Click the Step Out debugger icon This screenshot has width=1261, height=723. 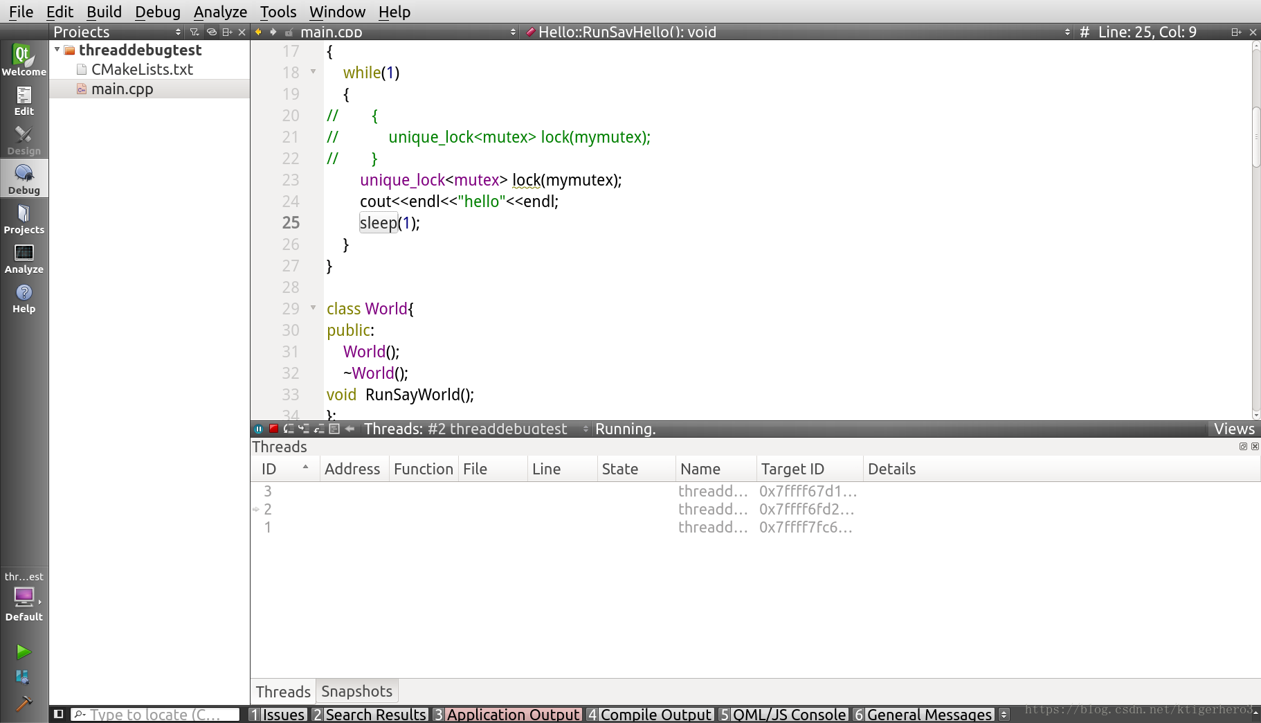pyautogui.click(x=319, y=429)
